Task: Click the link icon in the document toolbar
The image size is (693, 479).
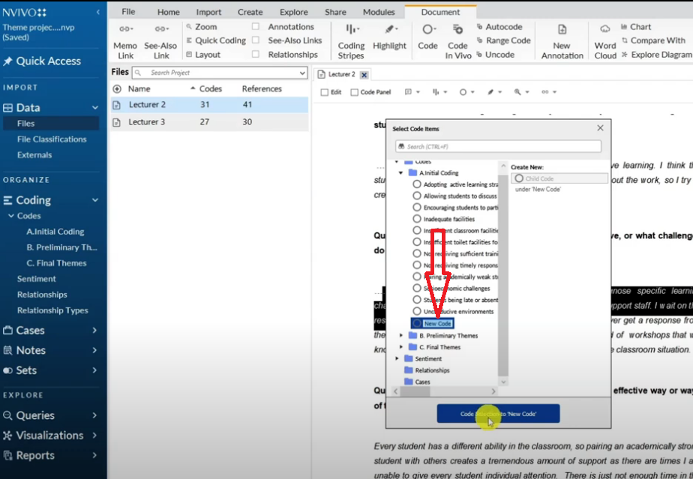Action: pos(545,92)
